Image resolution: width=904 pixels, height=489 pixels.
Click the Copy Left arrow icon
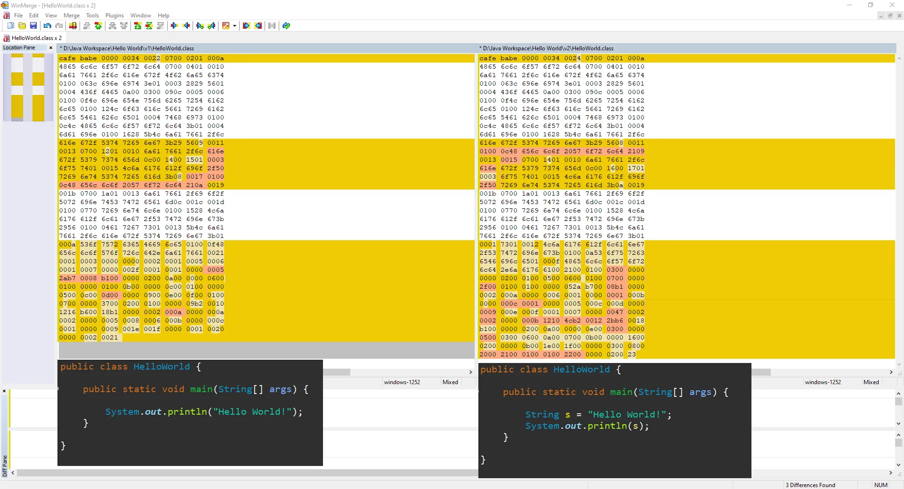pyautogui.click(x=186, y=26)
